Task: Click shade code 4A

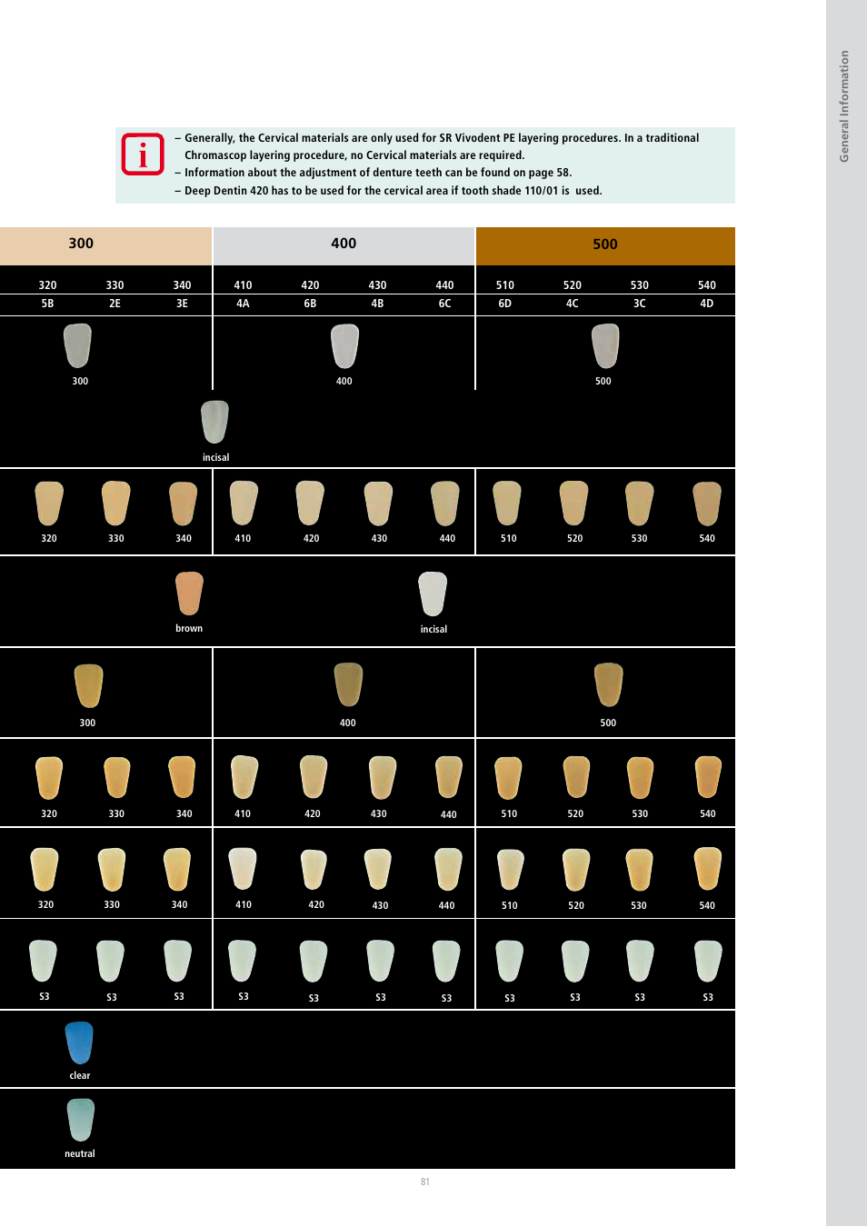Action: pos(243,304)
